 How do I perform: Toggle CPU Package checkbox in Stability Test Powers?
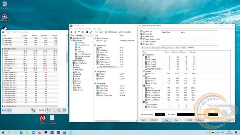[146, 78]
